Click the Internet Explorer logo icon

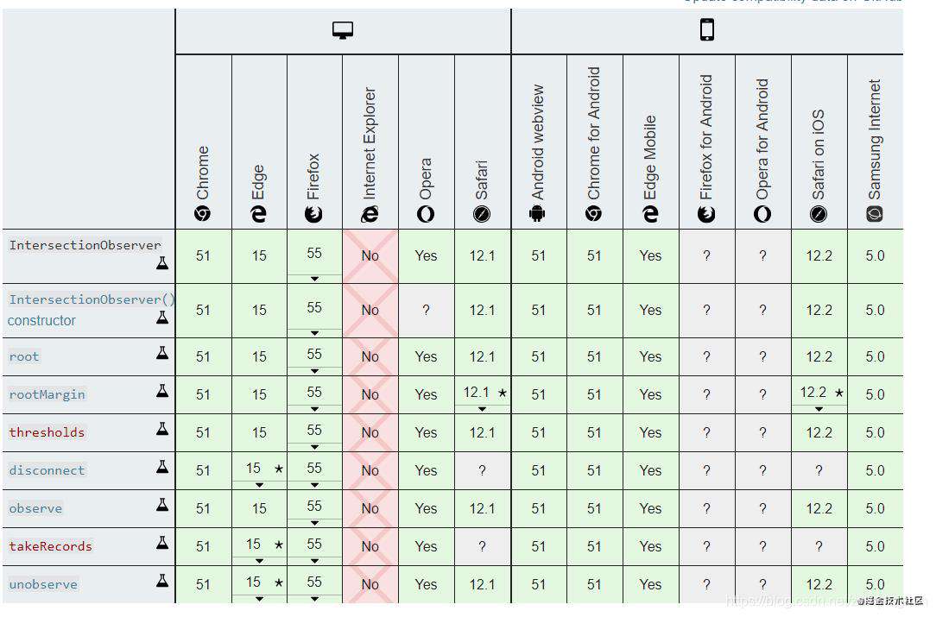[370, 214]
